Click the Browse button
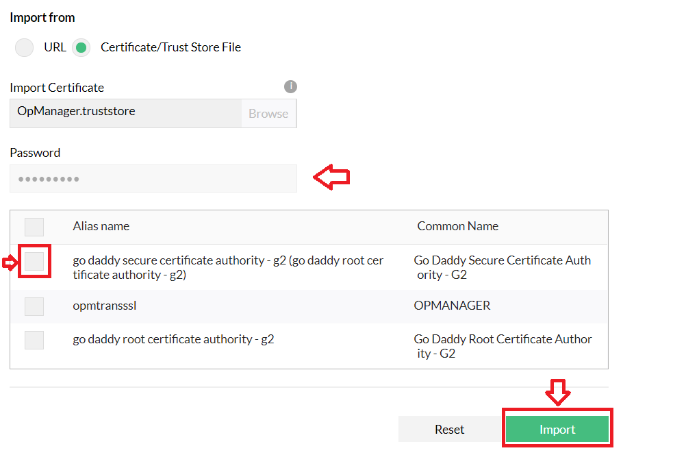This screenshot has height=468, width=673. point(268,113)
